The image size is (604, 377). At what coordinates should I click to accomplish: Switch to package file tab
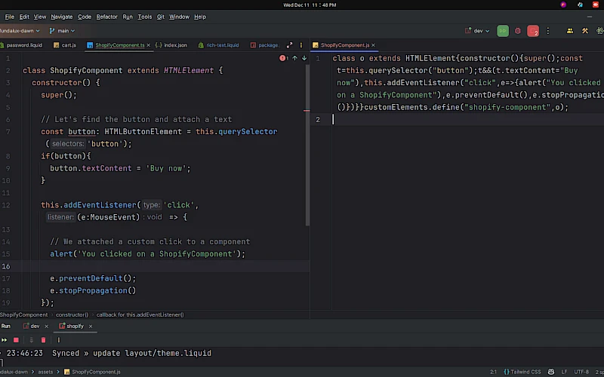coord(265,45)
